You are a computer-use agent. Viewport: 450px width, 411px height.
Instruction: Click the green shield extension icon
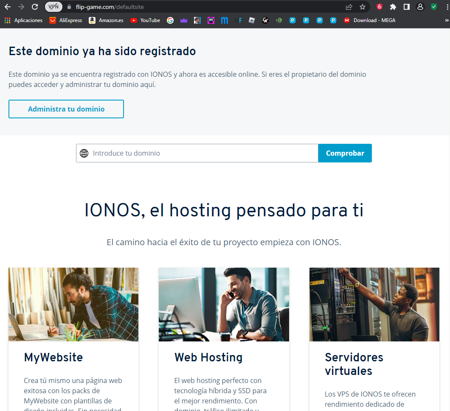(x=434, y=7)
